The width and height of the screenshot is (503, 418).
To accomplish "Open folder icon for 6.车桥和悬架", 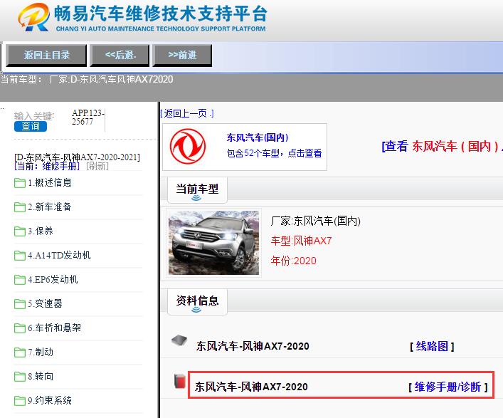I will click(x=20, y=328).
